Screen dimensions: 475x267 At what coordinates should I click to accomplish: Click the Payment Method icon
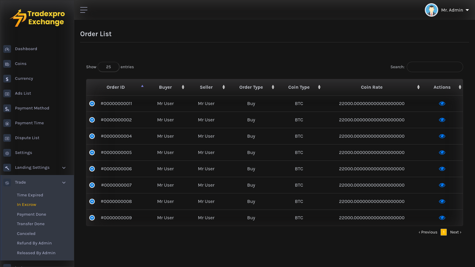click(x=7, y=108)
